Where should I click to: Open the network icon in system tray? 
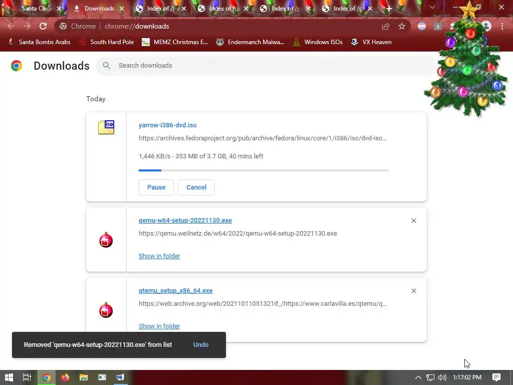430,377
